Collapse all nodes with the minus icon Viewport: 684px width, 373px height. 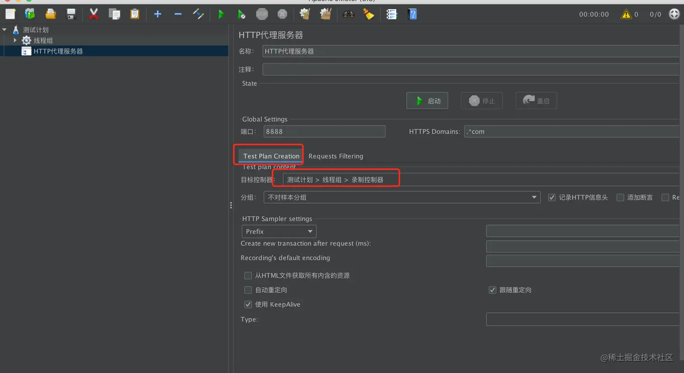(178, 14)
